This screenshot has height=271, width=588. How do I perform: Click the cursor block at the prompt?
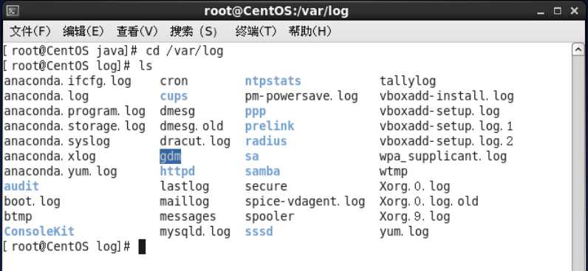[142, 247]
